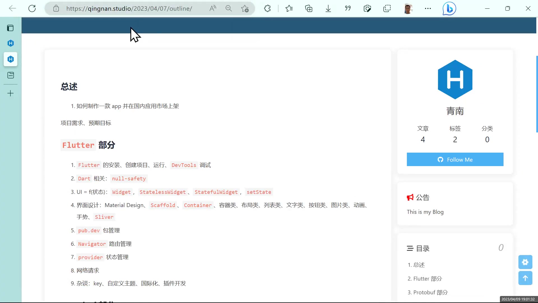Click the Flutter installation and DevTools link
Screen dimensions: 538x303
143,165
